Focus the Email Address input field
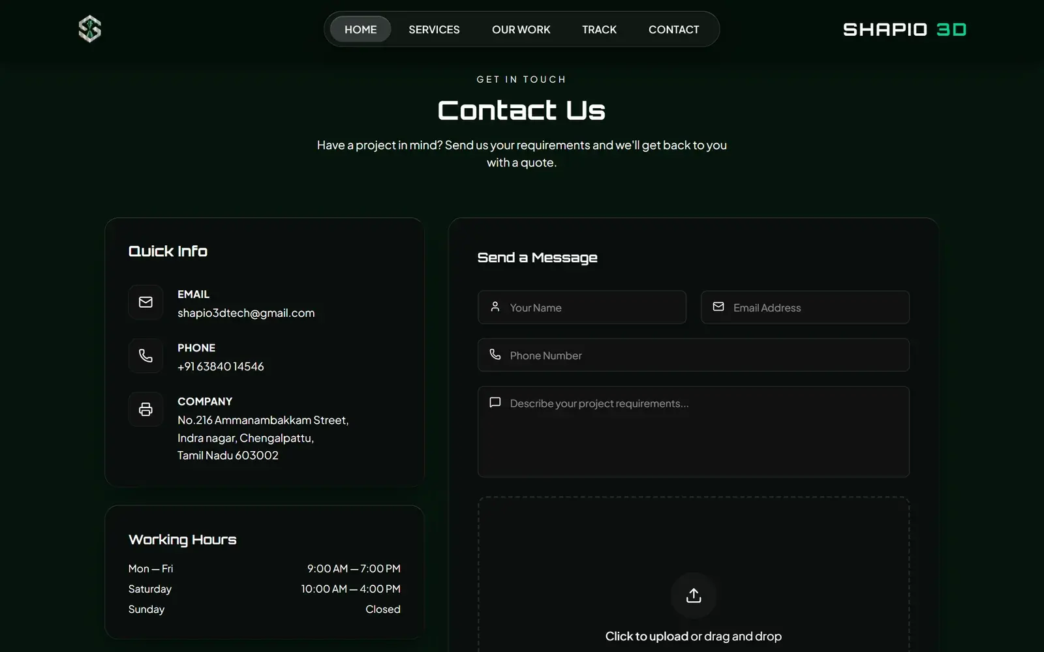The width and height of the screenshot is (1044, 652). [x=805, y=307]
